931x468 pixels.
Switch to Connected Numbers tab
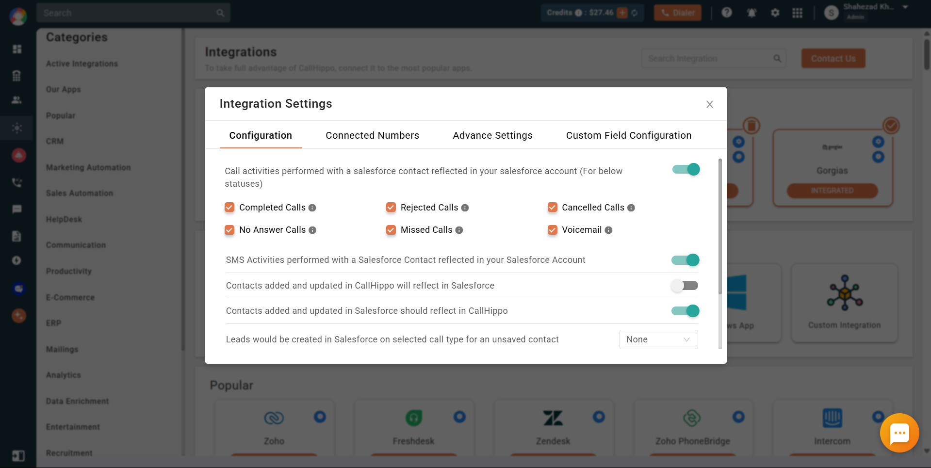(x=372, y=135)
